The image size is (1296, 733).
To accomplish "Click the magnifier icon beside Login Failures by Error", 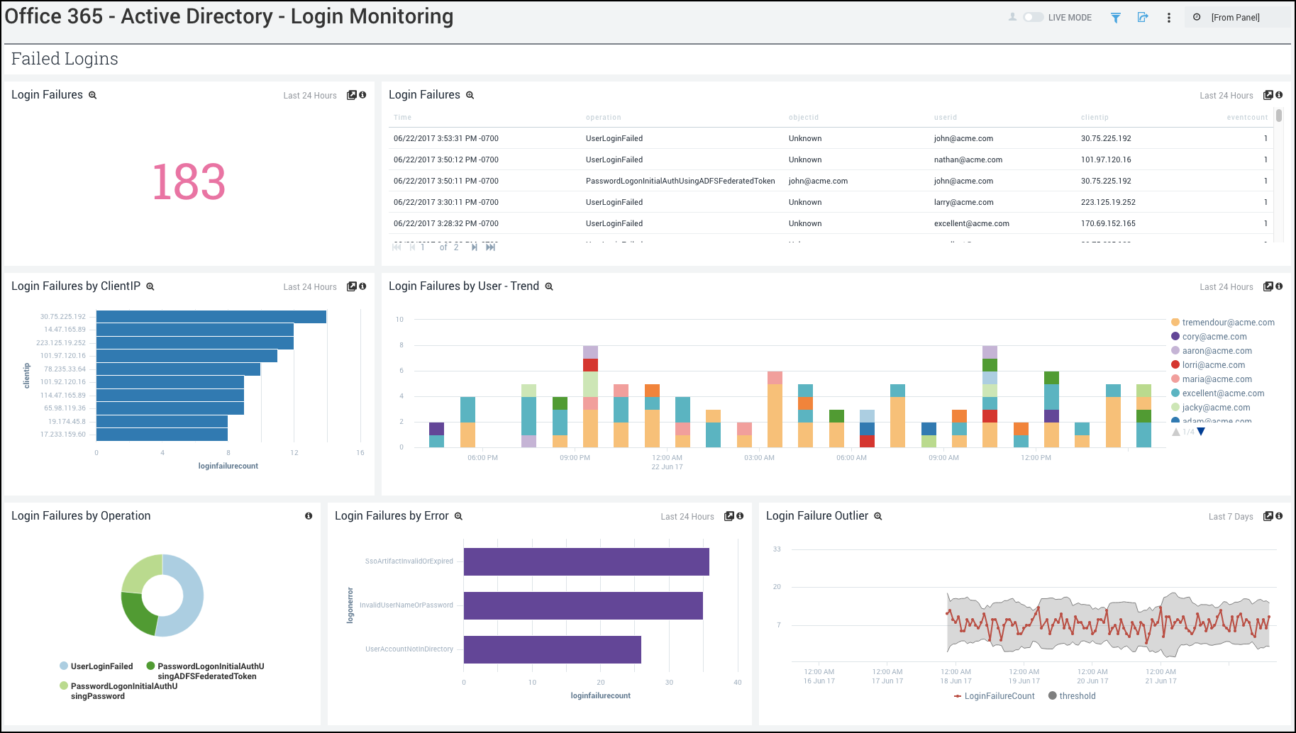I will point(458,516).
